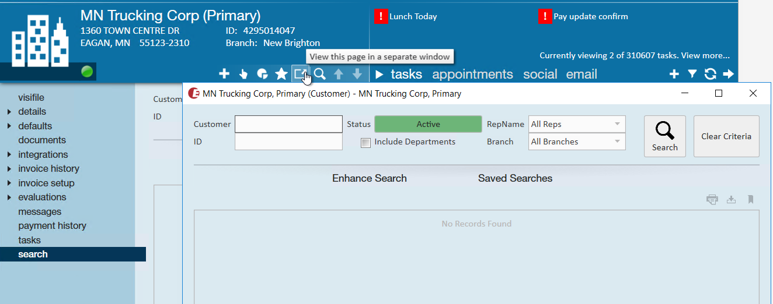Click the ID search input field
Screen dimensions: 773x304
click(x=288, y=142)
